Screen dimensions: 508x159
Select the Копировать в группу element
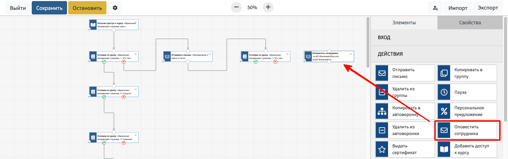tap(467, 73)
